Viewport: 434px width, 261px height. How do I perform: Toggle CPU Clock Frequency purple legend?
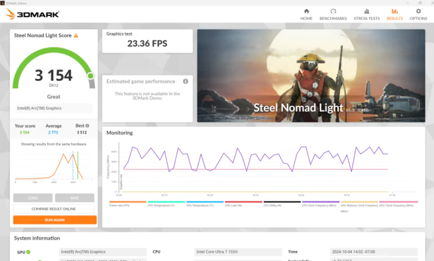point(320,204)
